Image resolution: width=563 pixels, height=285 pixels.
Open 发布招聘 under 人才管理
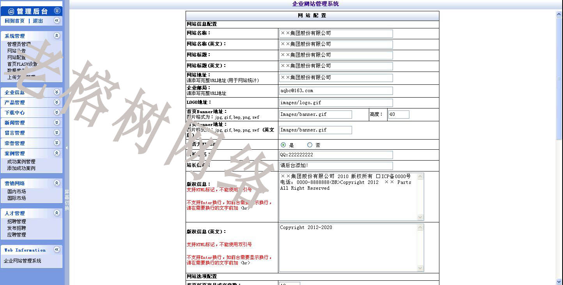[16, 228]
